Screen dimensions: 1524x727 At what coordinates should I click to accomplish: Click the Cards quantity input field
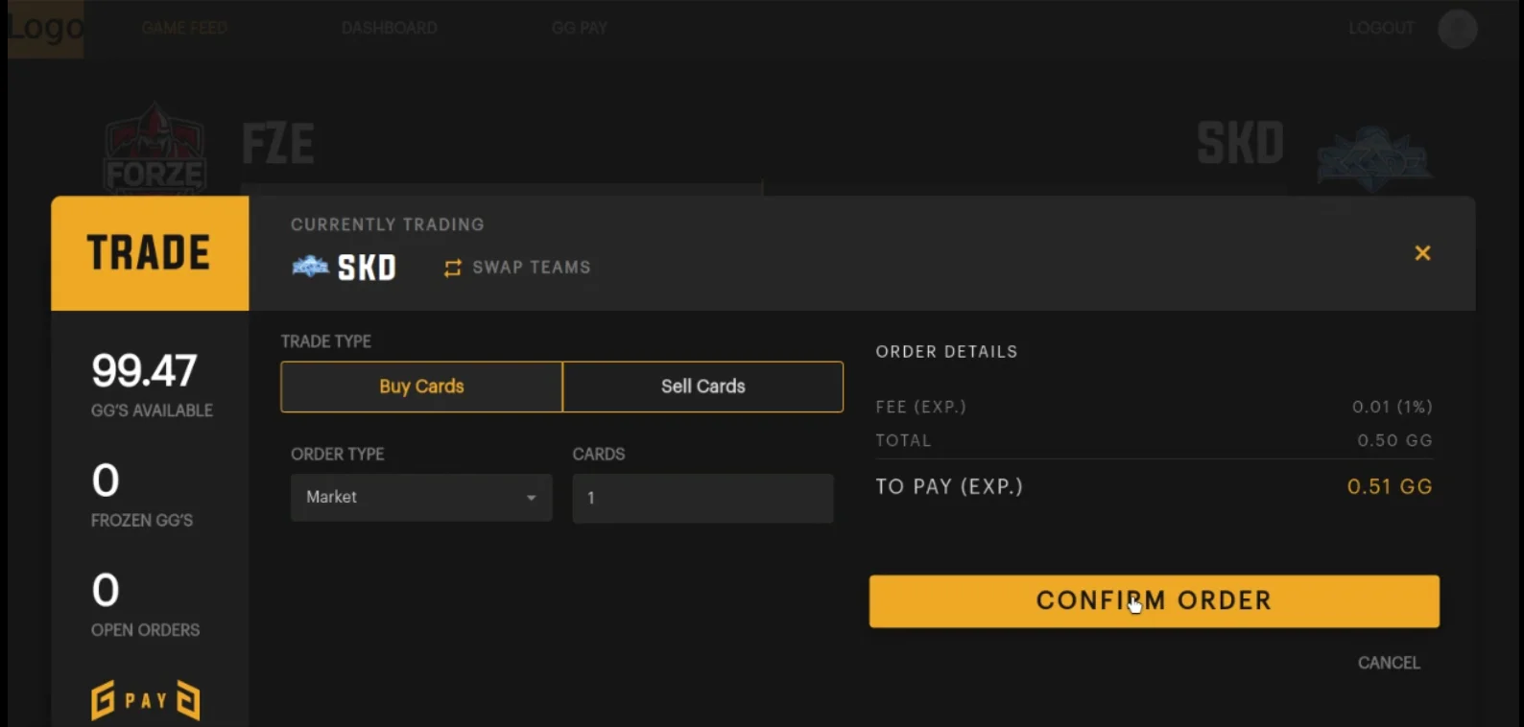point(702,498)
